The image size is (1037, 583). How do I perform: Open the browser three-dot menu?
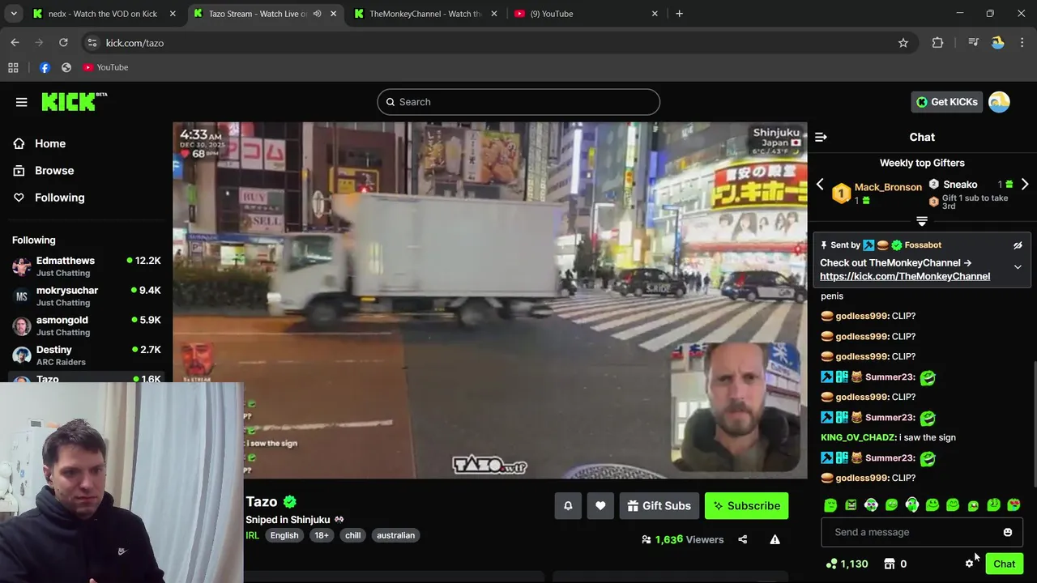pyautogui.click(x=1022, y=43)
